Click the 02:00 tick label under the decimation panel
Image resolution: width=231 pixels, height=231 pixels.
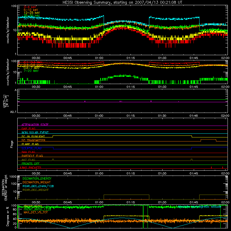225,202
